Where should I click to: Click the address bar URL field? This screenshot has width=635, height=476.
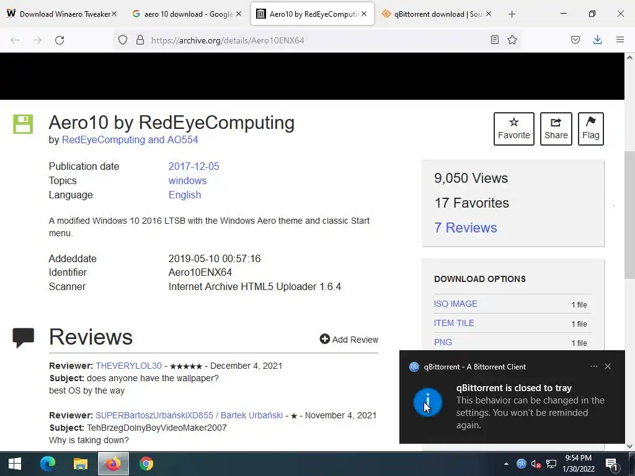click(x=316, y=40)
